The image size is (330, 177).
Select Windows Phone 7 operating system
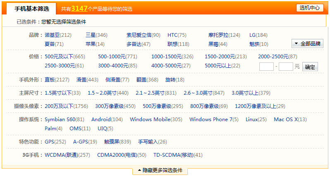(x=210, y=120)
